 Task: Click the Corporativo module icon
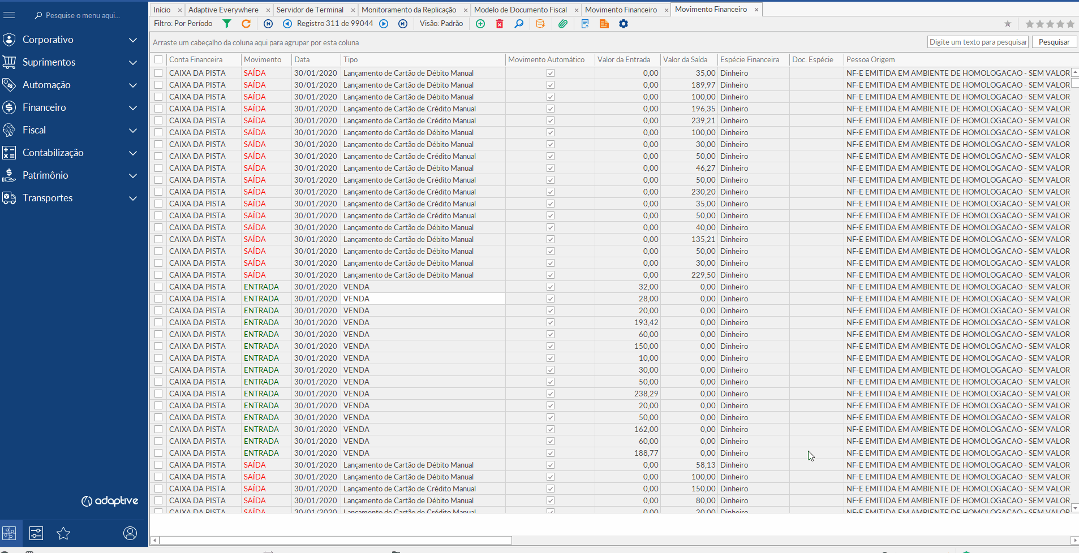[9, 40]
